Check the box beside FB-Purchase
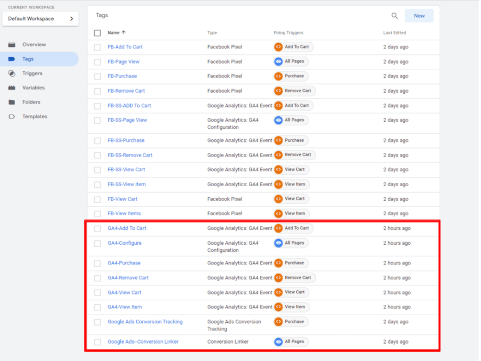 pos(97,76)
